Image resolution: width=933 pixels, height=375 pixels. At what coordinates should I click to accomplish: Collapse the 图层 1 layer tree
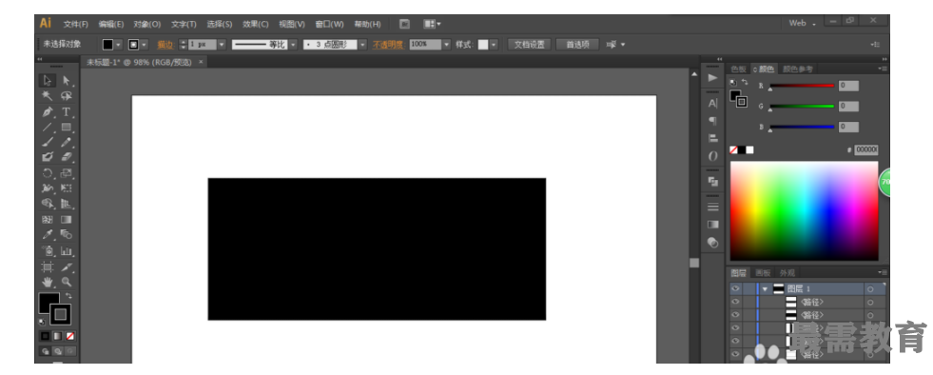[x=766, y=289]
